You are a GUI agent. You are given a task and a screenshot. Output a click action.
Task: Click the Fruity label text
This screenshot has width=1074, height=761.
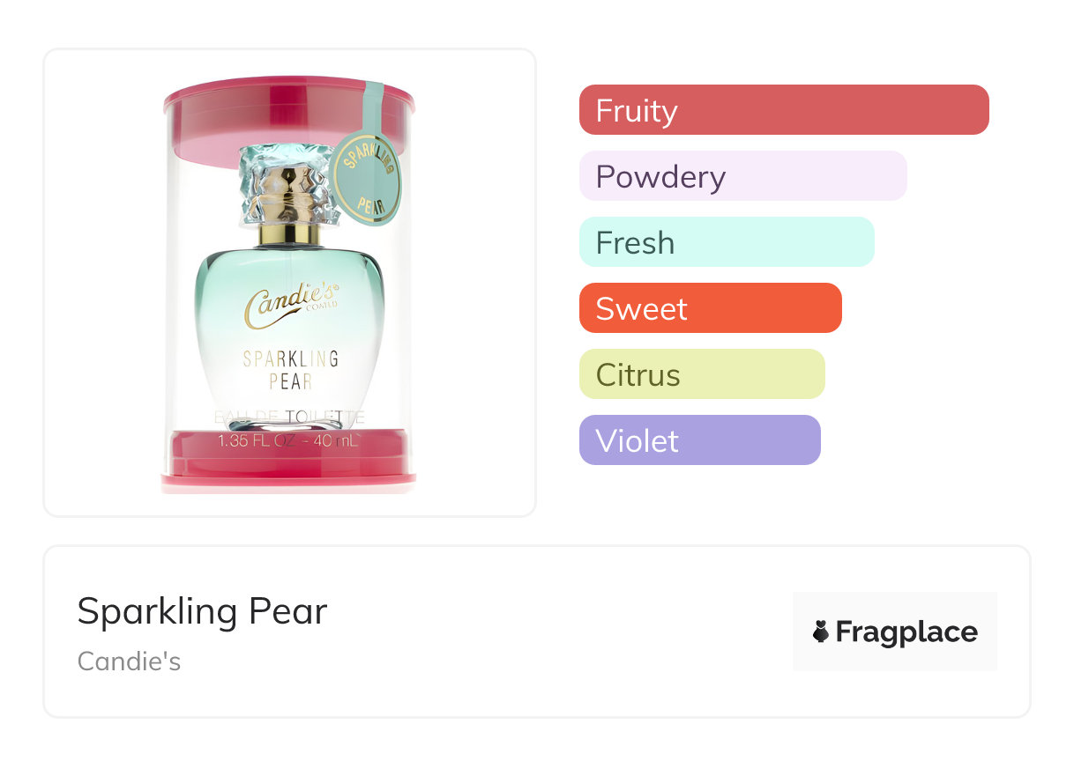(x=637, y=111)
